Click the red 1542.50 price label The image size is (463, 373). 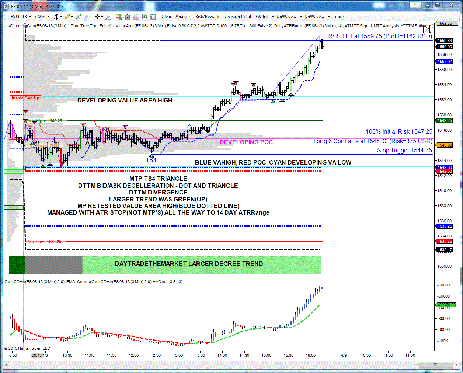tap(444, 171)
